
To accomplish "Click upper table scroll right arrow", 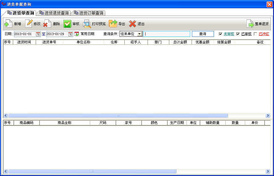I will tap(268, 115).
